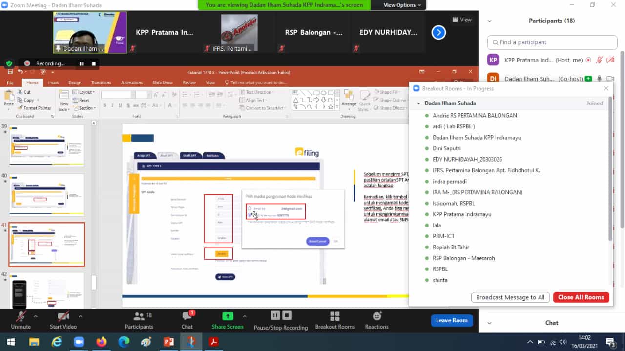Unmute the microphone

(x=21, y=316)
